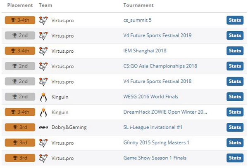Click trophy icon in cs_summit 5 placement badge
The image size is (248, 168).
[13, 20]
